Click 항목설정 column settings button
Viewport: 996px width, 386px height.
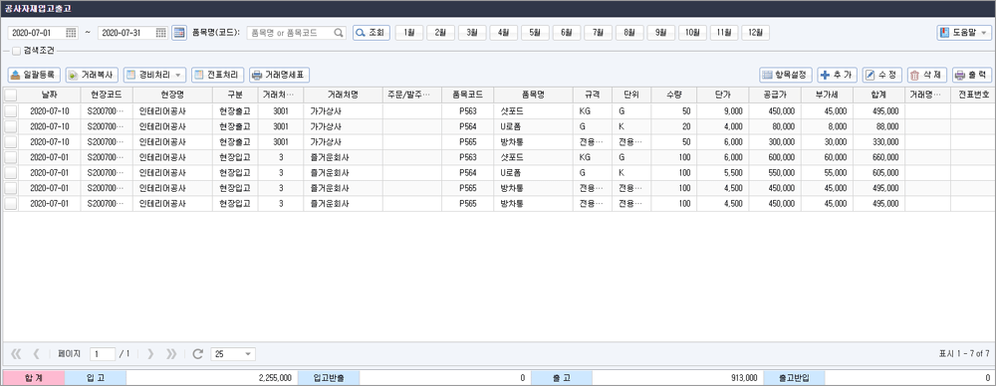click(786, 75)
